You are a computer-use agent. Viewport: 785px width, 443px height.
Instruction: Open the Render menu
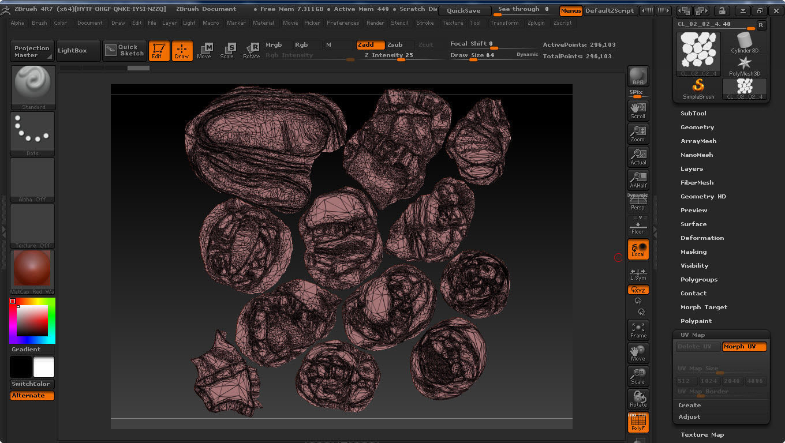click(375, 23)
